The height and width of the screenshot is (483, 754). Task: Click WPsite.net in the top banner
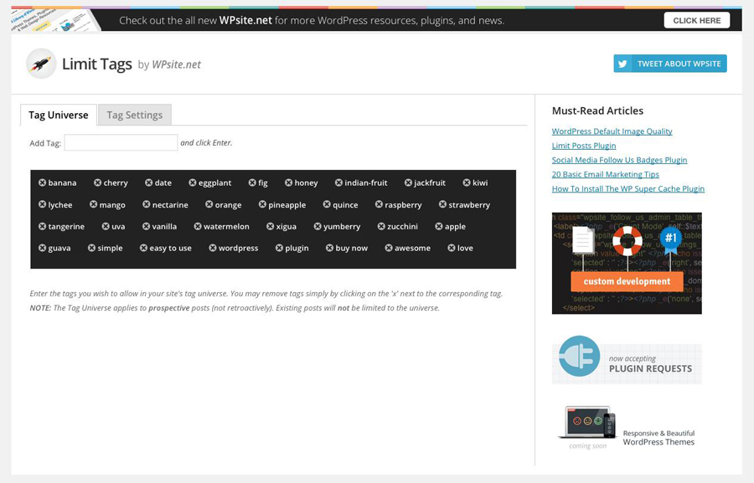[x=245, y=21]
